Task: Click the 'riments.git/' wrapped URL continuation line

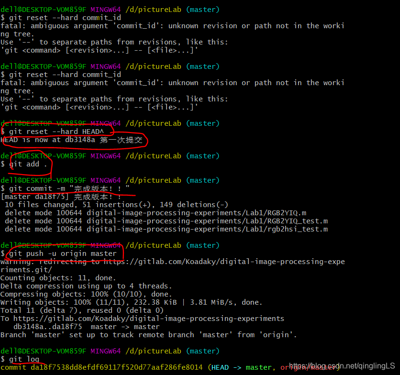Action: coord(26,270)
